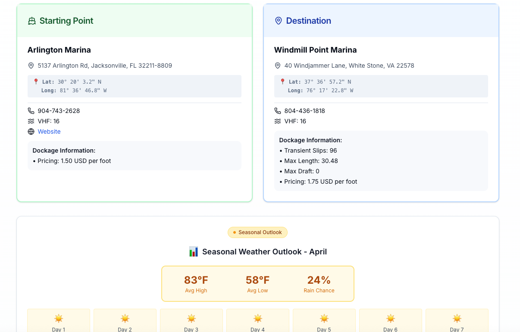520x332 pixels.
Task: Click the phone icon for Windmill Point Marina
Action: 277,110
